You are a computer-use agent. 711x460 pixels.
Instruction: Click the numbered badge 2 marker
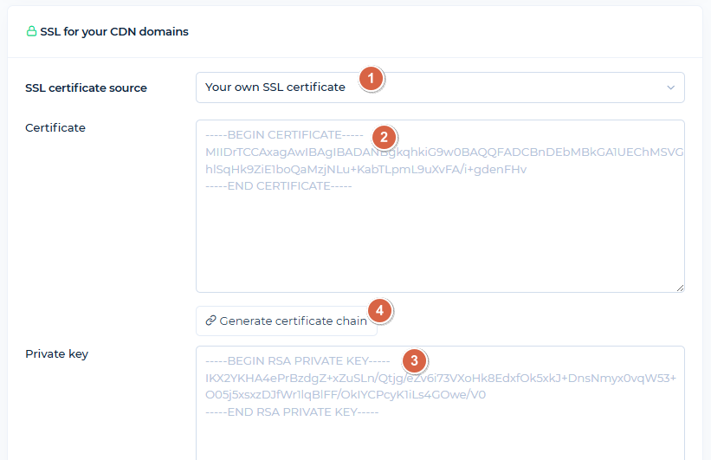tap(384, 137)
